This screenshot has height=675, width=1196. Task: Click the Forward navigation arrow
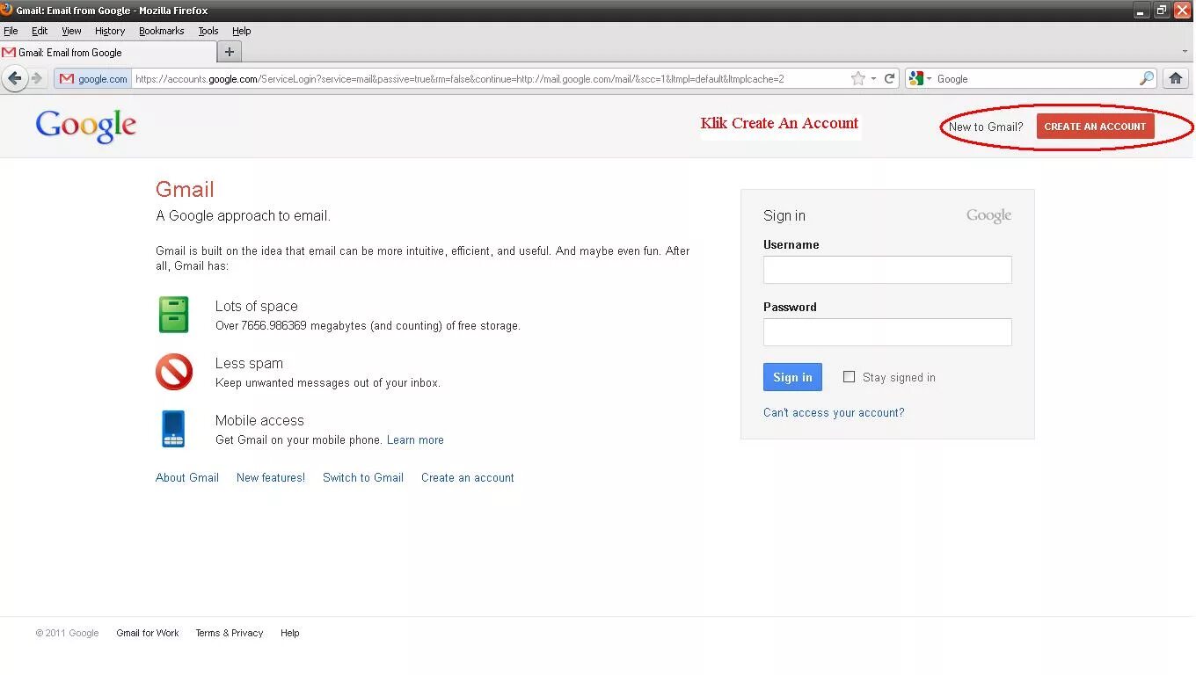[36, 78]
